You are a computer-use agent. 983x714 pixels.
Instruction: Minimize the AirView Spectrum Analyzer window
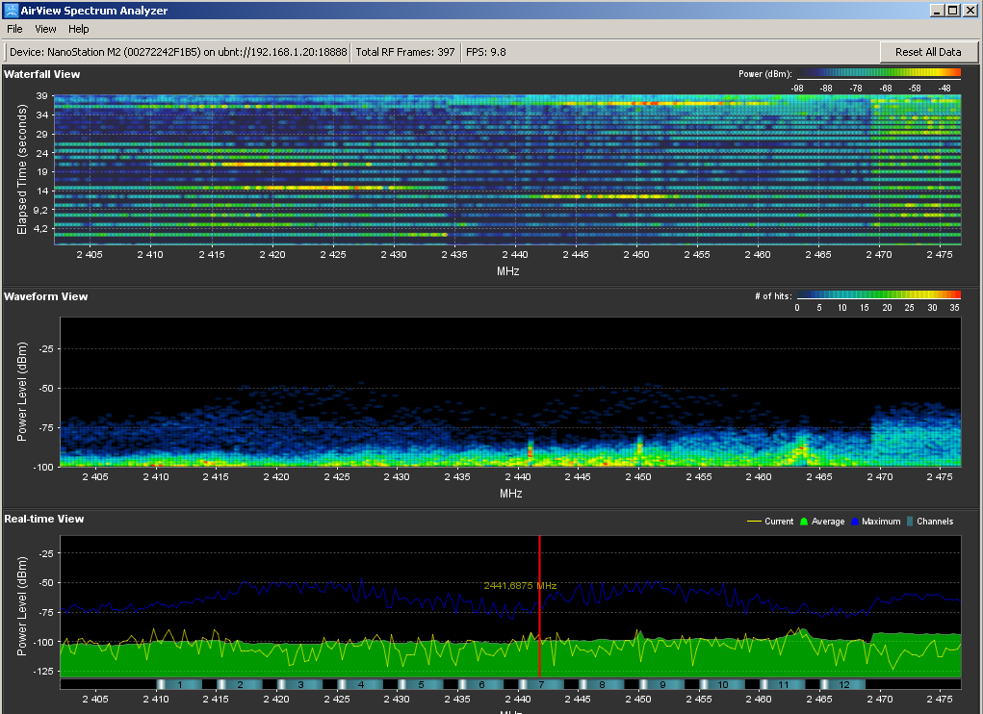pyautogui.click(x=938, y=11)
